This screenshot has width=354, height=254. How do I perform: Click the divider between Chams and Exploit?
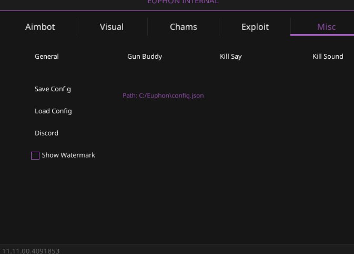(x=219, y=27)
